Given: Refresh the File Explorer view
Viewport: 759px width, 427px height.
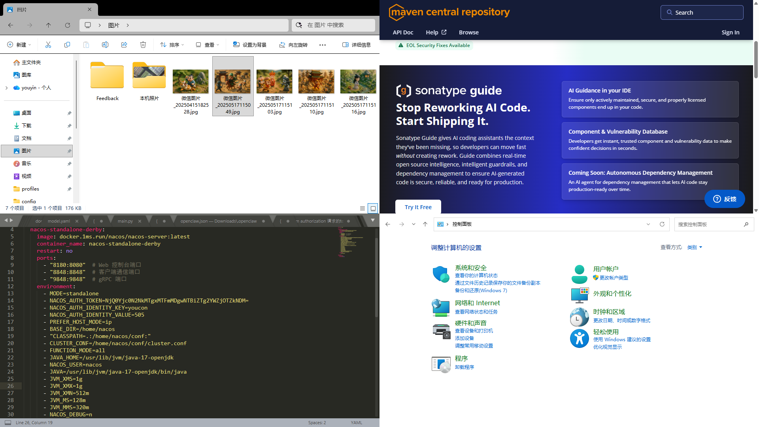Looking at the screenshot, I should [x=68, y=25].
